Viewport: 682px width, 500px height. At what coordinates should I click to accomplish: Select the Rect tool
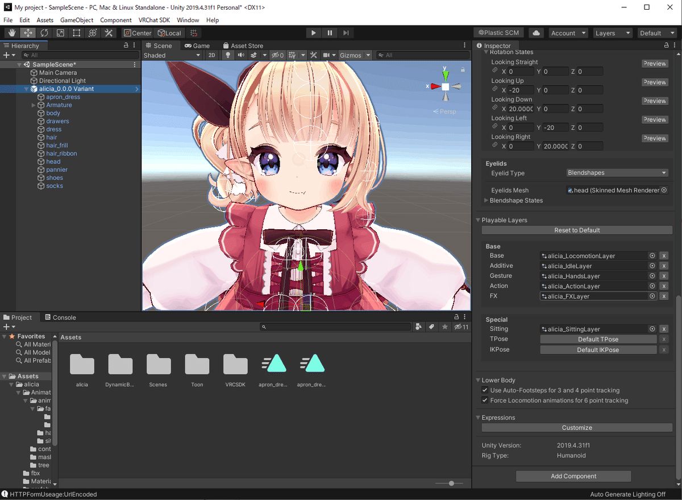coord(76,33)
